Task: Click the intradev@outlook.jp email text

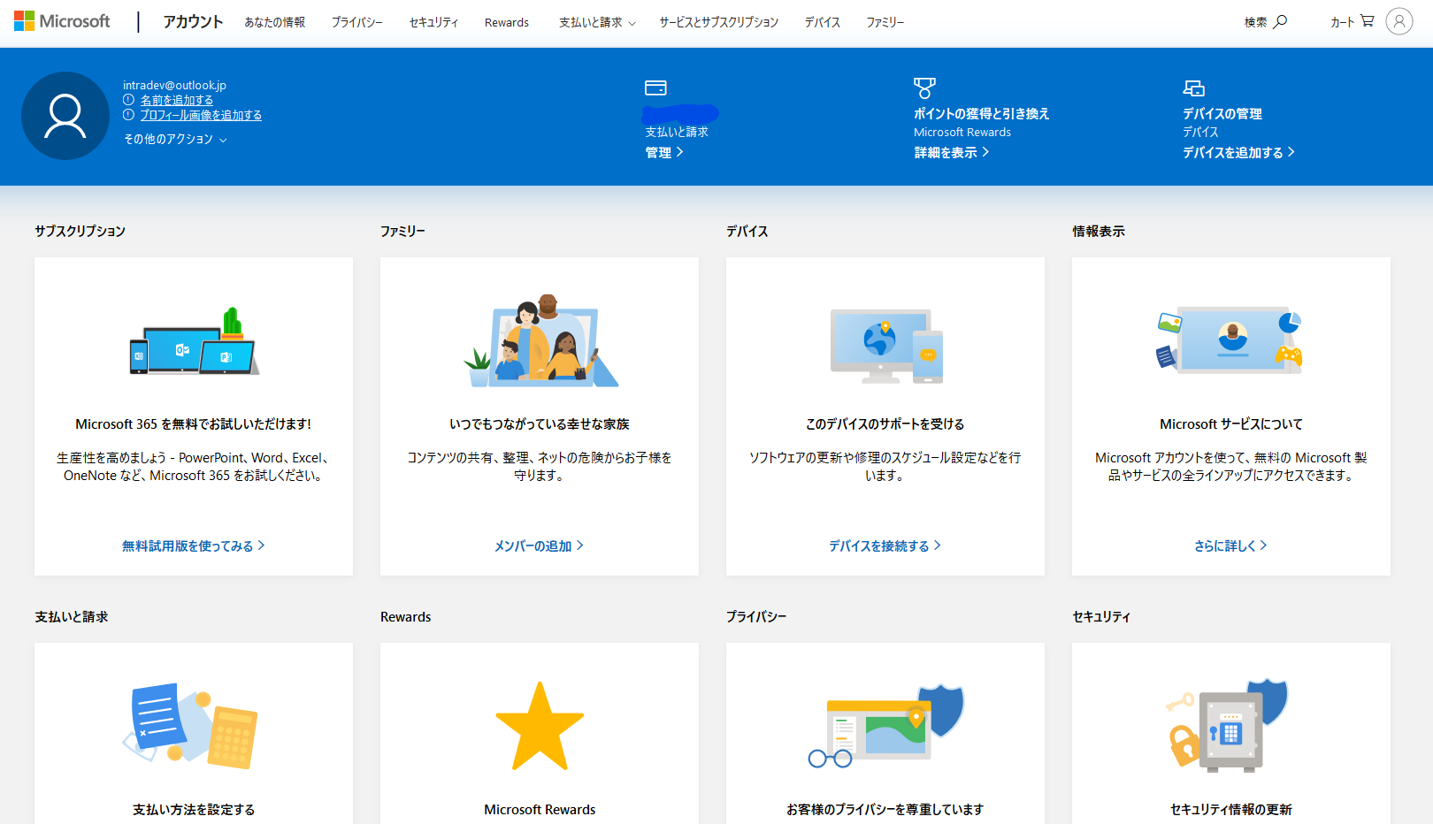Action: 174,85
